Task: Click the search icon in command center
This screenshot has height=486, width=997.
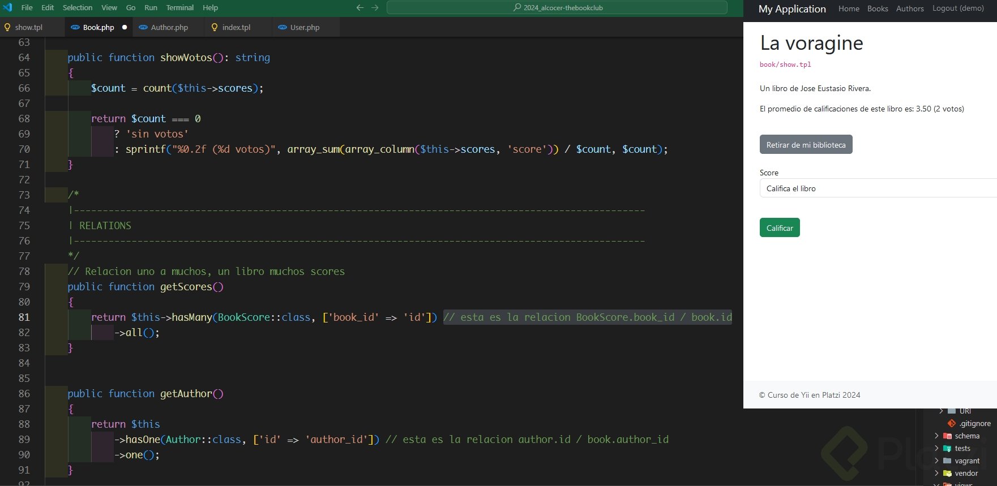Action: click(x=517, y=7)
